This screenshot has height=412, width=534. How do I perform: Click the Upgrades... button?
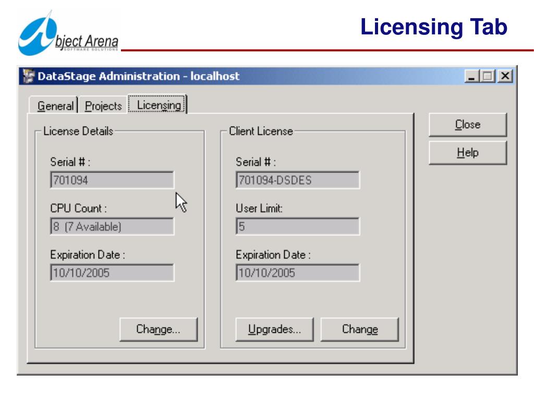click(274, 329)
